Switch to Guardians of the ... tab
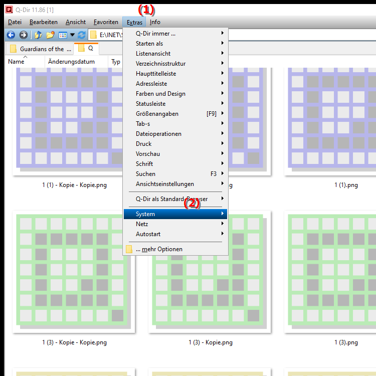376x376 pixels. [x=41, y=49]
